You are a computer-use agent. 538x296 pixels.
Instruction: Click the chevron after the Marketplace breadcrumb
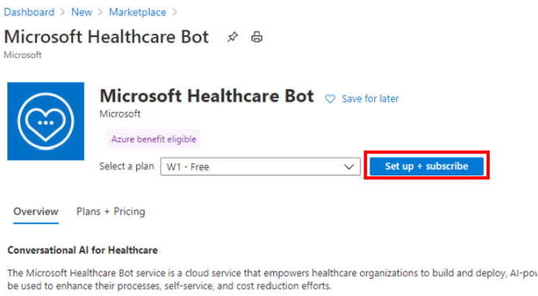[x=175, y=12]
